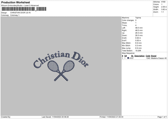Click the Total Bobbin 19.26ft value
This screenshot has width=168, height=119.
click(138, 51)
